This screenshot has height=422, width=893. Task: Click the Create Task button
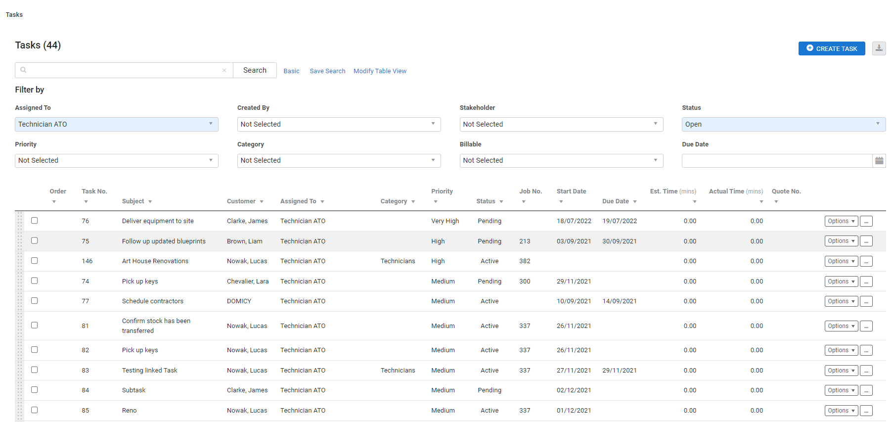[832, 48]
